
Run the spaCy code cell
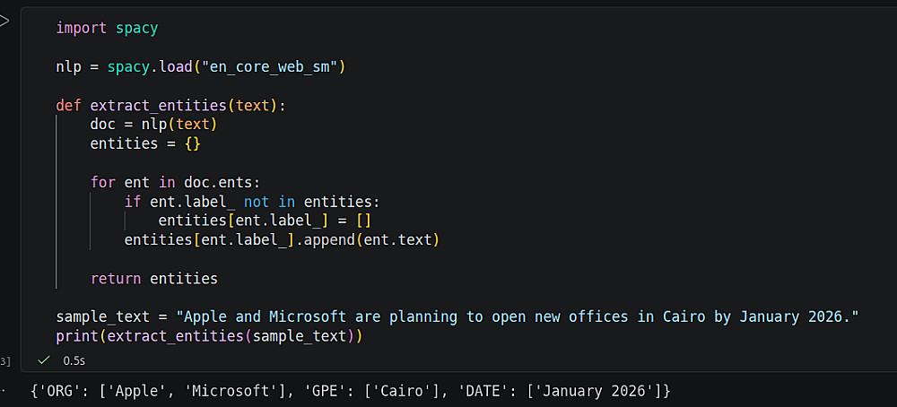pyautogui.click(x=4, y=20)
